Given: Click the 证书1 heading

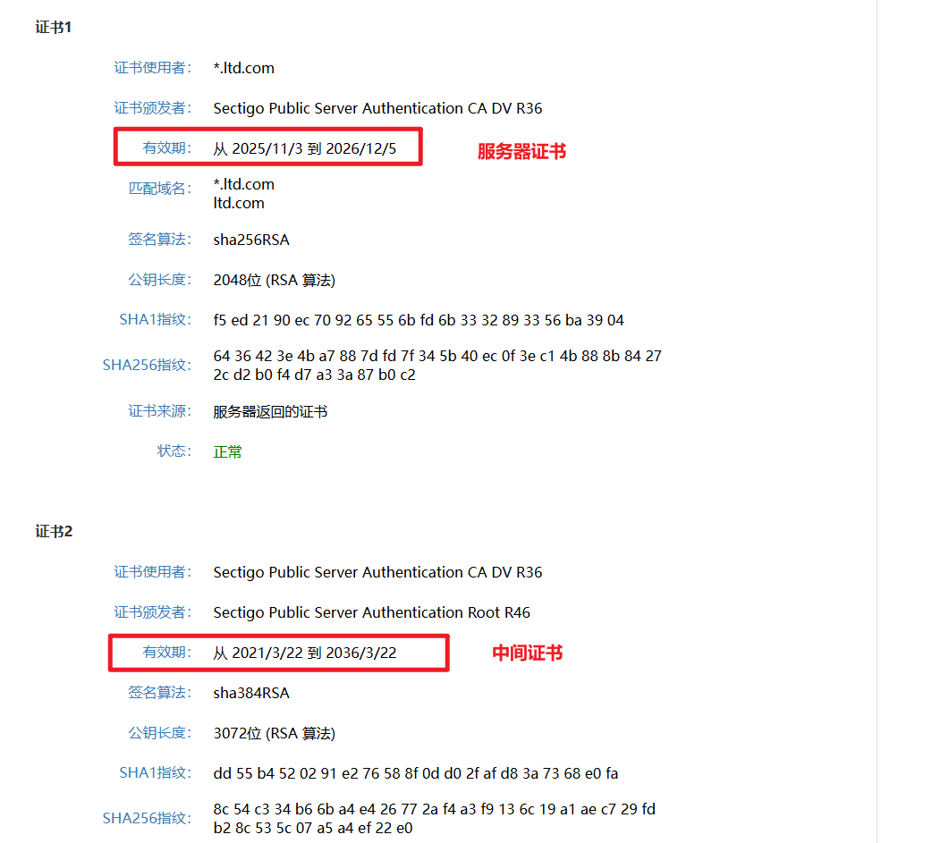Looking at the screenshot, I should (x=54, y=28).
